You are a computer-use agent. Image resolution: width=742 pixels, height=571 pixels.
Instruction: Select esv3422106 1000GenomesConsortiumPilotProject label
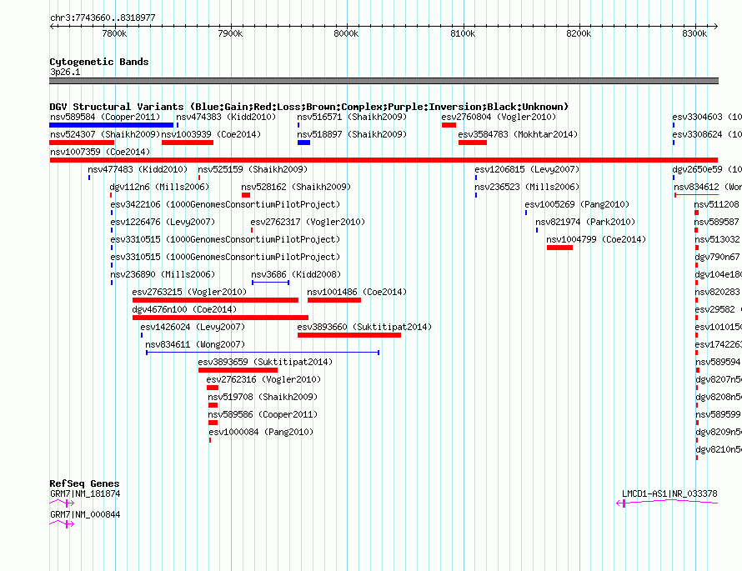pyautogui.click(x=225, y=204)
